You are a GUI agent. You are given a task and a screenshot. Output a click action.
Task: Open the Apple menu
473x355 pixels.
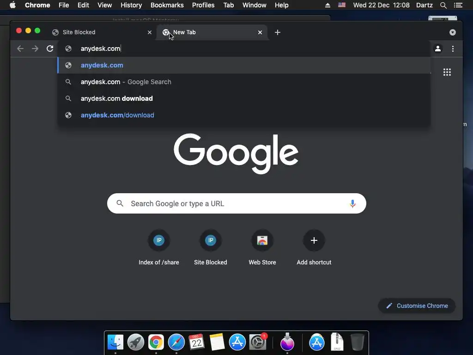[12, 5]
